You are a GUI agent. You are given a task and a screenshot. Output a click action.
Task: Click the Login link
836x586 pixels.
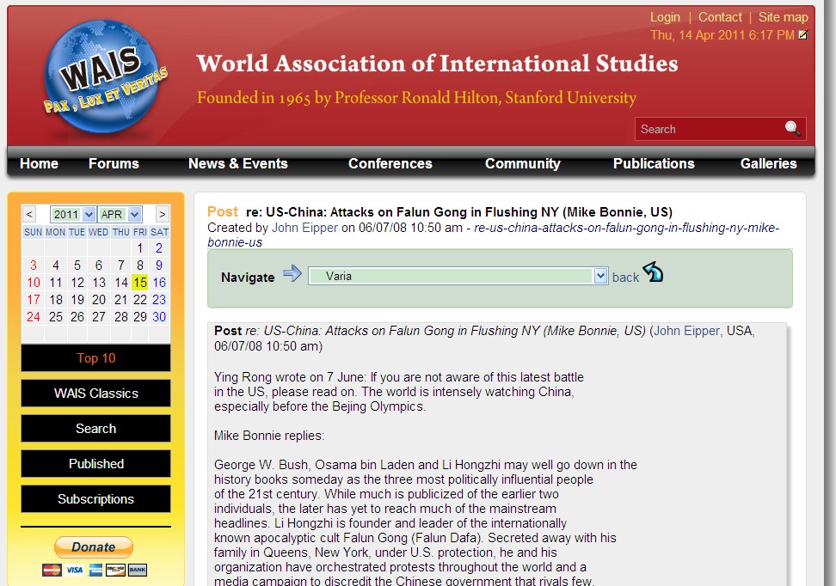(x=665, y=17)
